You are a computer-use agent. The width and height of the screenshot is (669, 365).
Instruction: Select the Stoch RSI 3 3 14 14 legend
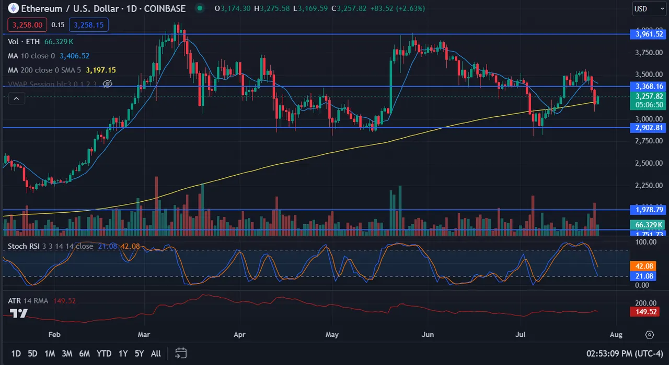tap(50, 246)
